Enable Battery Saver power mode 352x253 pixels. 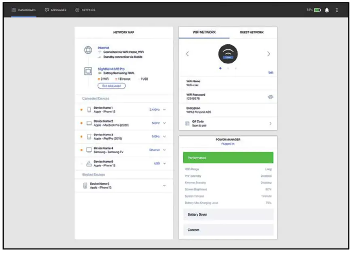(228, 214)
